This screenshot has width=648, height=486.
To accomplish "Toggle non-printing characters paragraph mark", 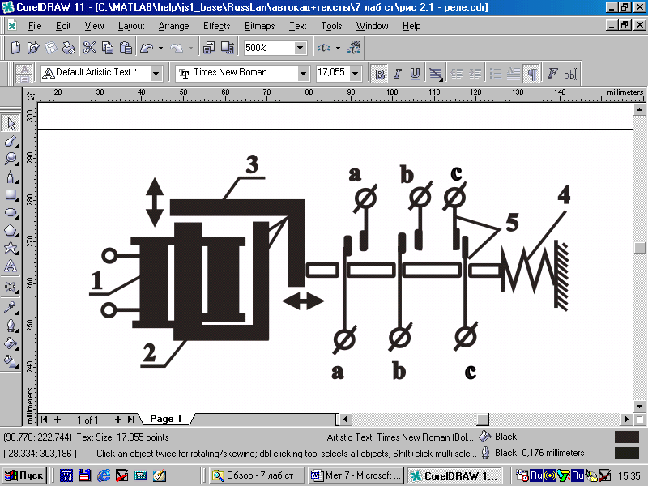I will click(532, 74).
